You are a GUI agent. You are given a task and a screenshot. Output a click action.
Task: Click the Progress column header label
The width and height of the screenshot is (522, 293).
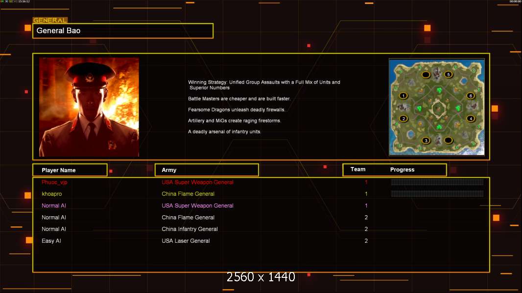(402, 169)
